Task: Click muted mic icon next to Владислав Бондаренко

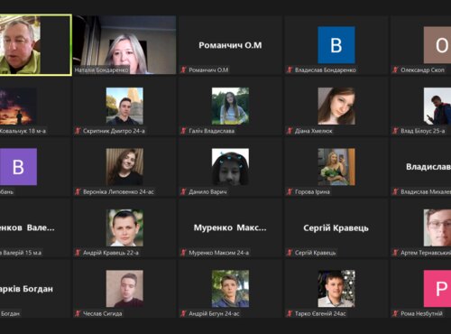Action: coord(290,70)
